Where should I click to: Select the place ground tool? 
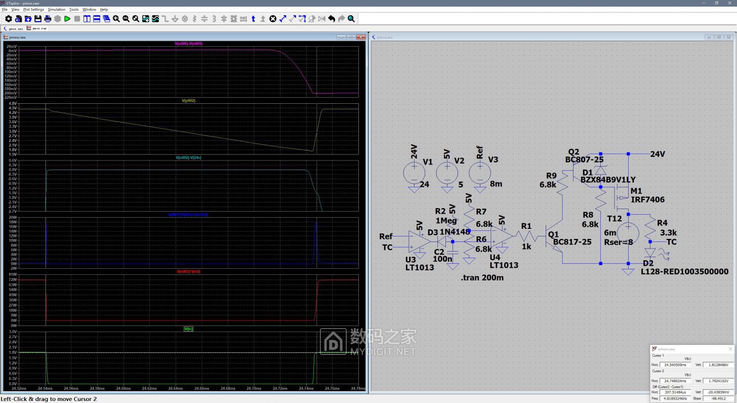pos(175,19)
